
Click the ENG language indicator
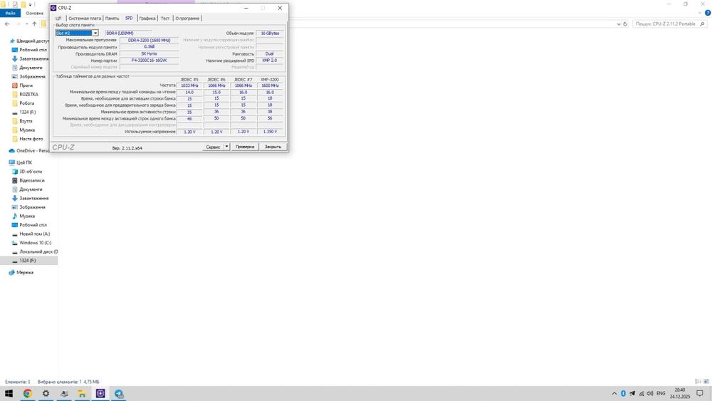tap(661, 393)
